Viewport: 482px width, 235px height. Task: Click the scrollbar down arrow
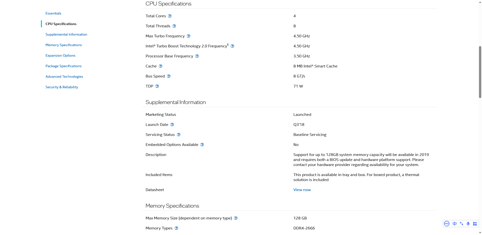[480, 233]
